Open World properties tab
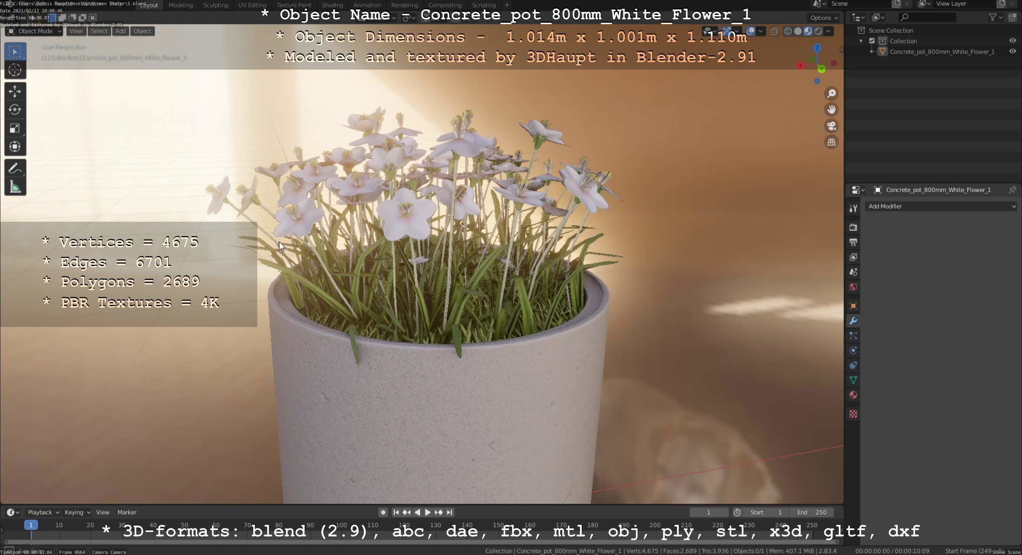 (x=853, y=287)
